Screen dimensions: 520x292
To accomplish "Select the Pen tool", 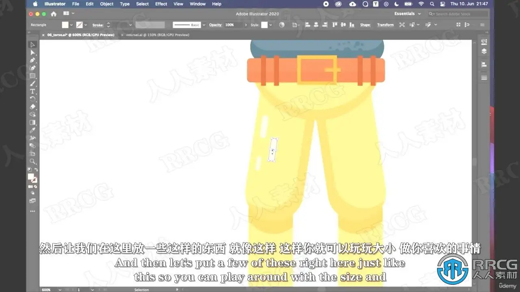I will point(32,60).
